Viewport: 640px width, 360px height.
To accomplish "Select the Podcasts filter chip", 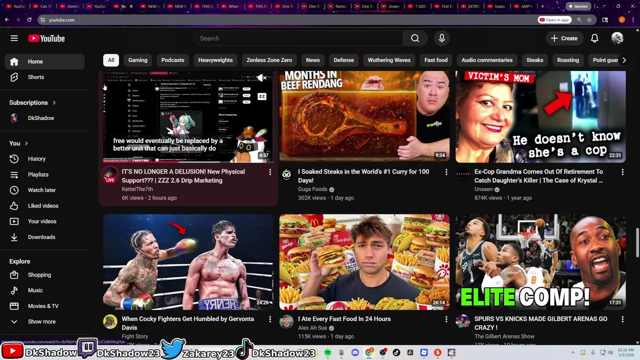I will (172, 60).
